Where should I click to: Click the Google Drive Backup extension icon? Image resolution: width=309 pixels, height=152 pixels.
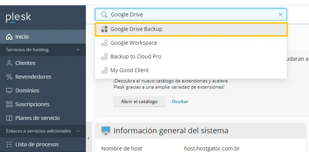pyautogui.click(x=104, y=29)
